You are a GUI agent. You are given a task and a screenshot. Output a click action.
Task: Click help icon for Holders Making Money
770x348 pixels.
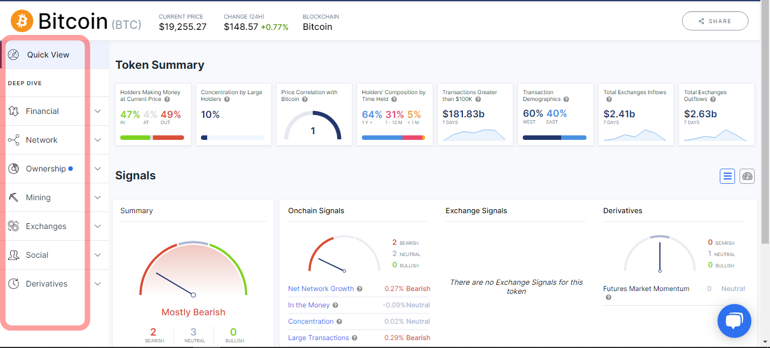pos(167,99)
